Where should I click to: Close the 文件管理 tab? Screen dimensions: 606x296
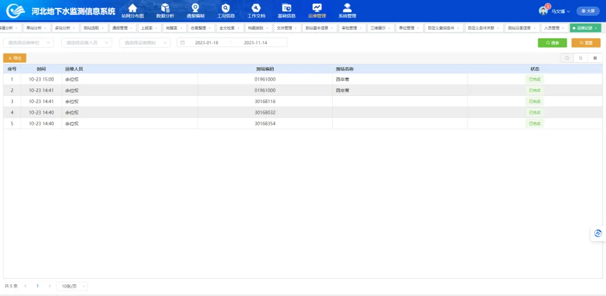tap(296, 27)
